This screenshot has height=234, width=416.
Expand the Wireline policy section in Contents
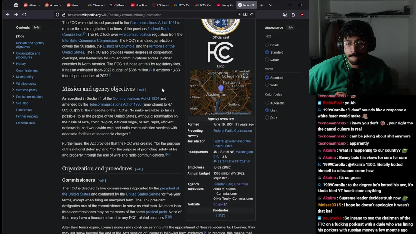(13, 83)
